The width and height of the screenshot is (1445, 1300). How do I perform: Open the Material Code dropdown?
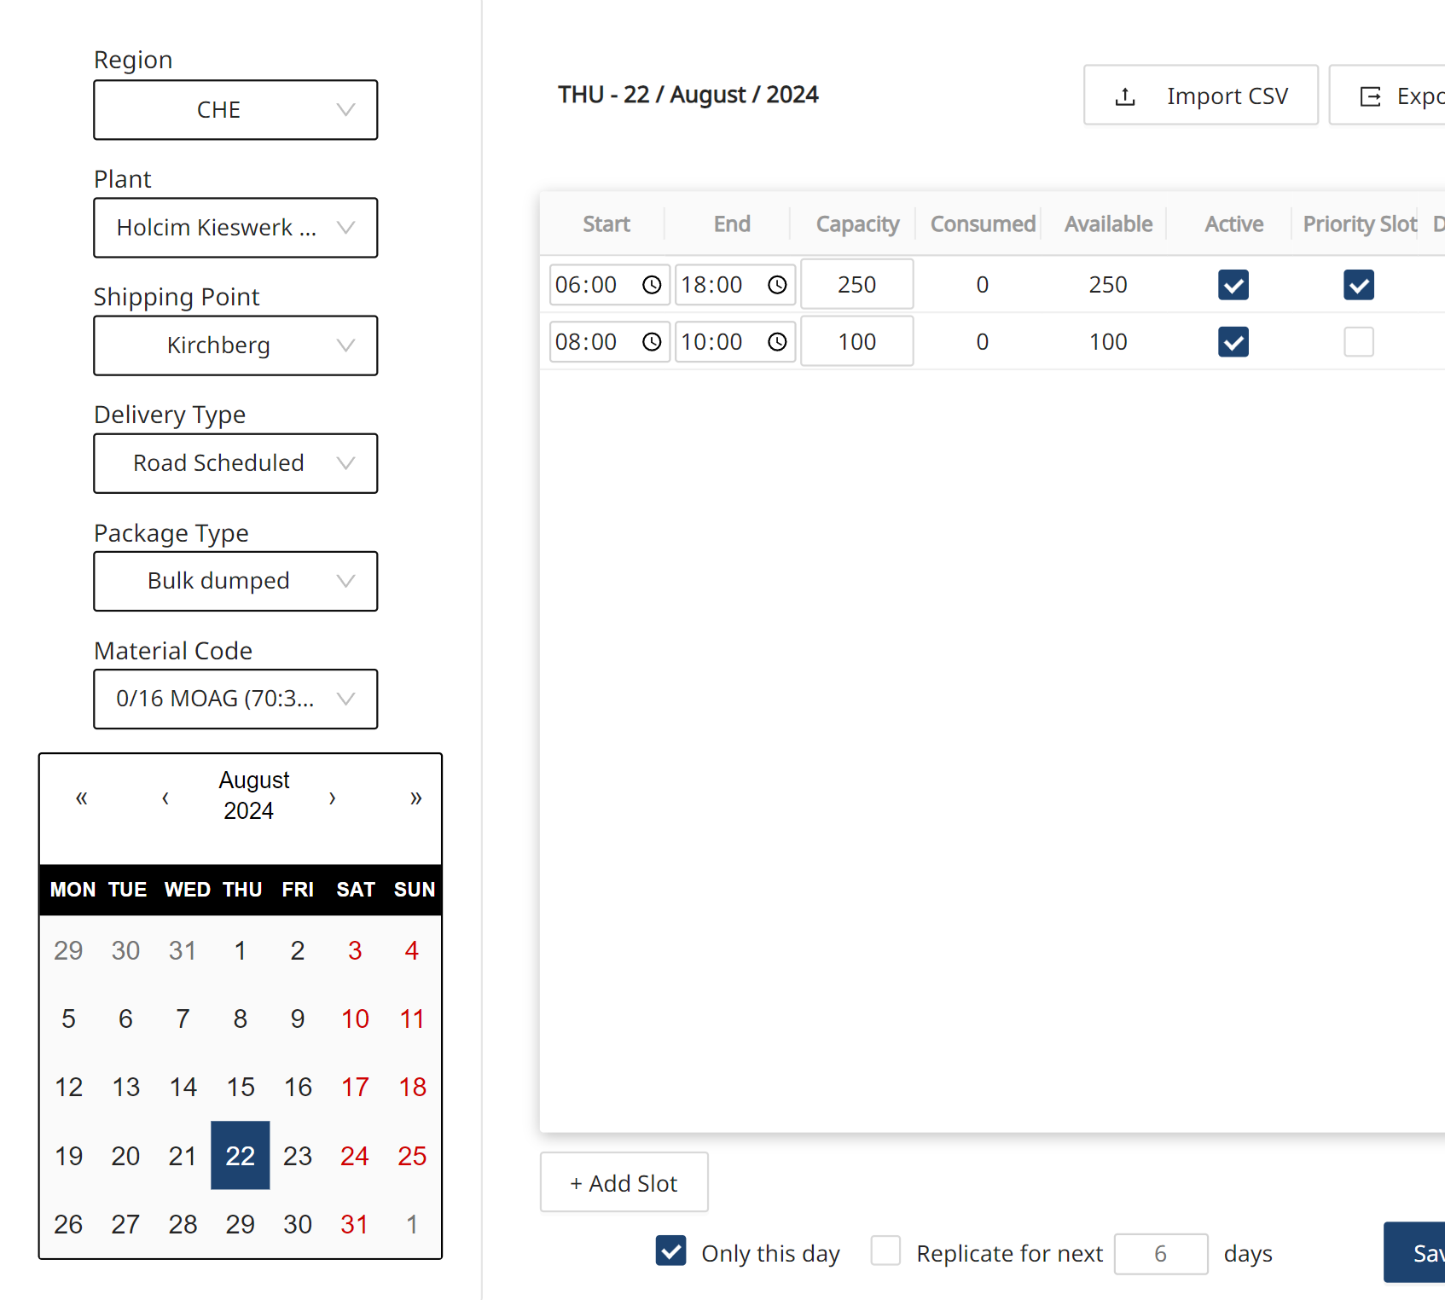[x=235, y=699]
